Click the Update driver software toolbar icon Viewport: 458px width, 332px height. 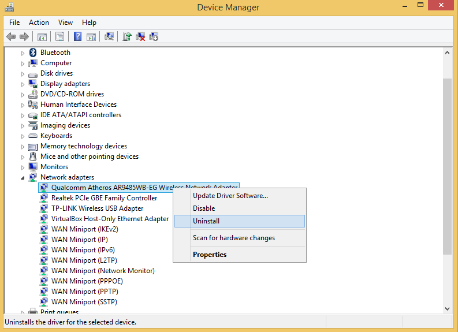[x=127, y=36]
